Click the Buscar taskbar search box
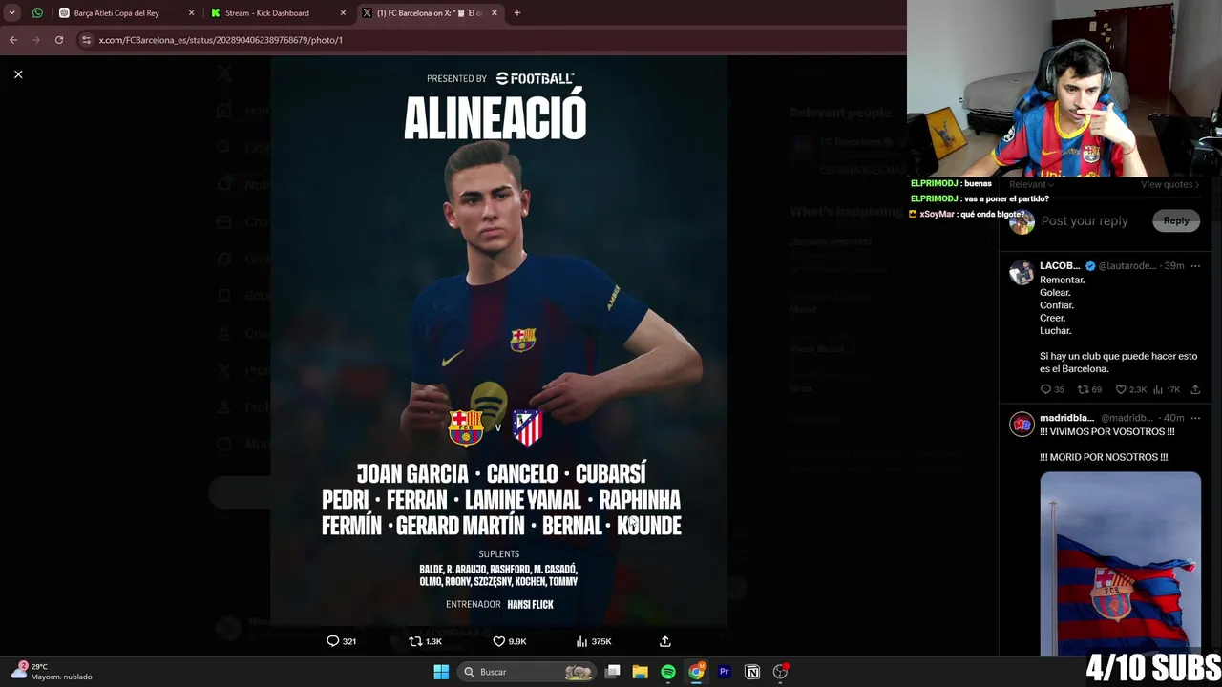 [x=527, y=672]
